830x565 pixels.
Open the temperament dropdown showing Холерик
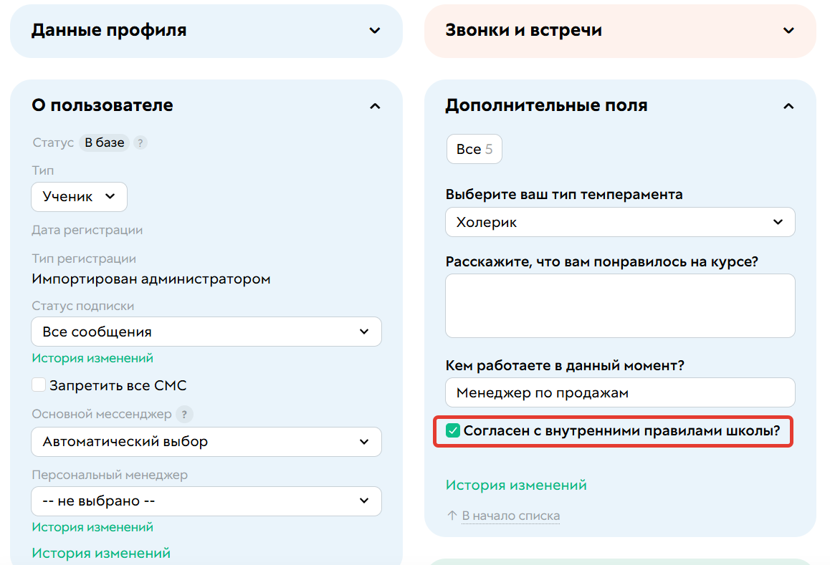pos(620,222)
